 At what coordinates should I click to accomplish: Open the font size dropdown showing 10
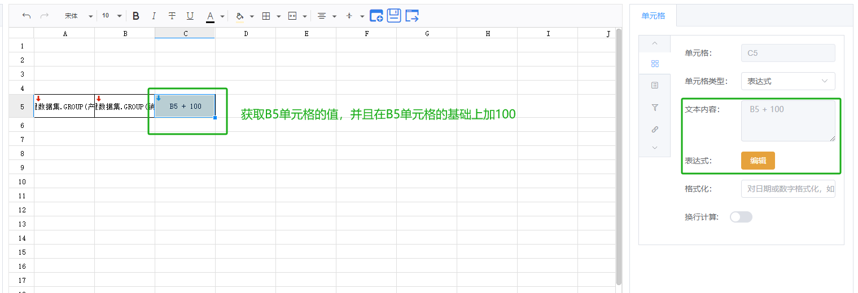coord(111,16)
